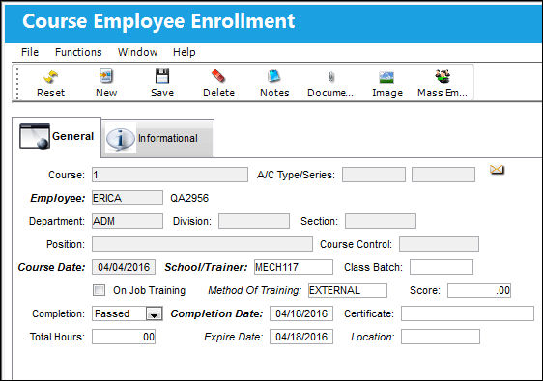This screenshot has height=381, width=543.
Task: Click the School/Trainer bold label
Action: [206, 267]
